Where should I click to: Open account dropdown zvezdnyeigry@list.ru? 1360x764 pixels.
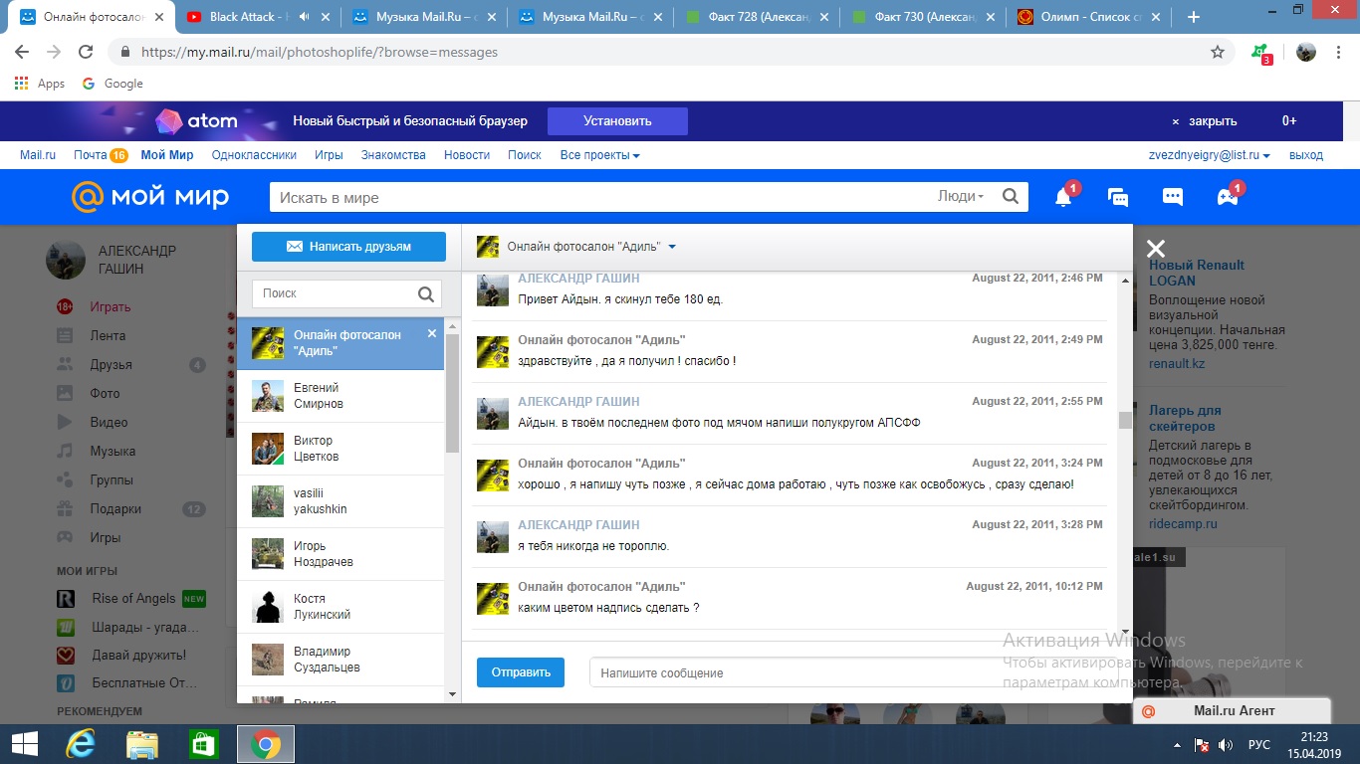pyautogui.click(x=1210, y=155)
